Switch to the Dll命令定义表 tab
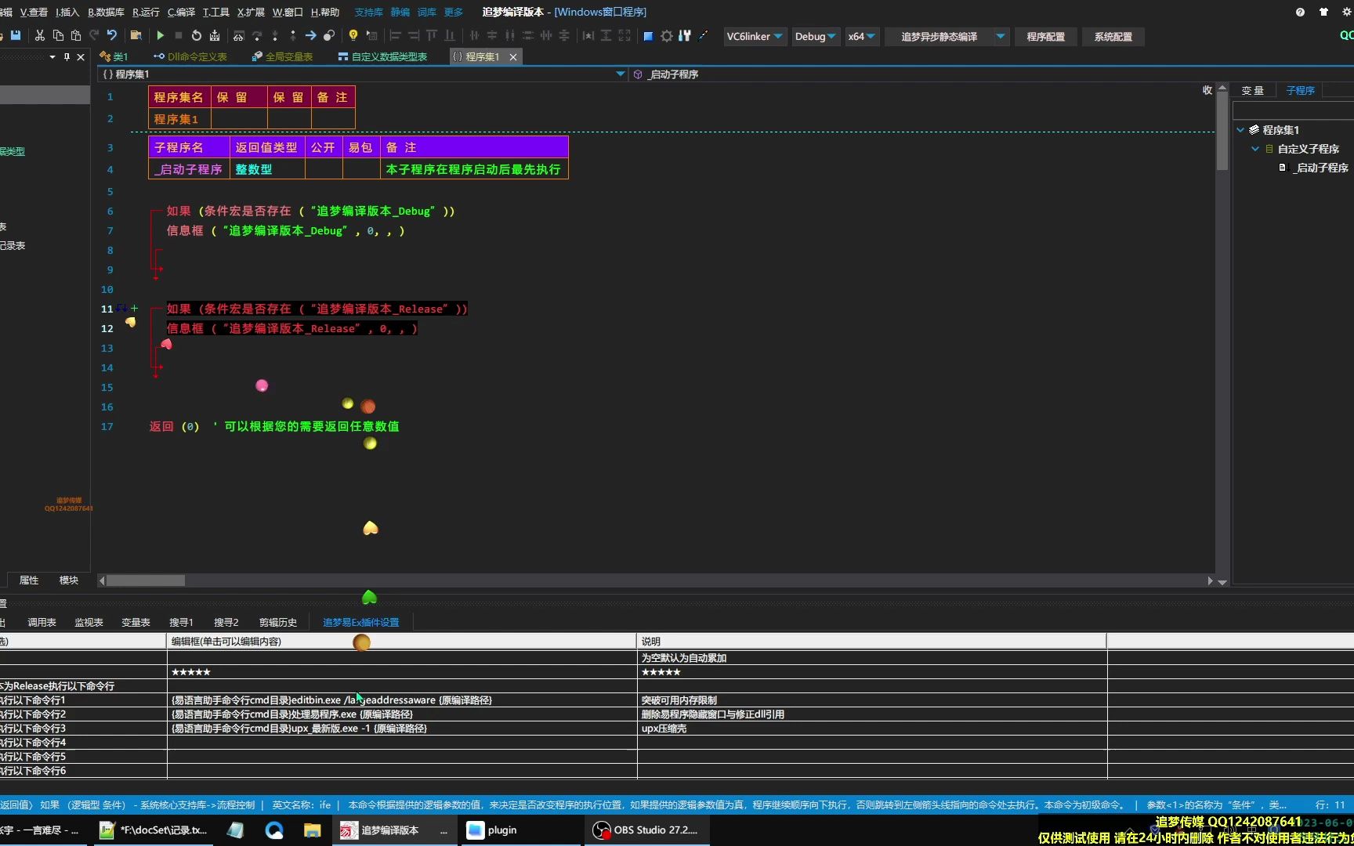 (190, 56)
